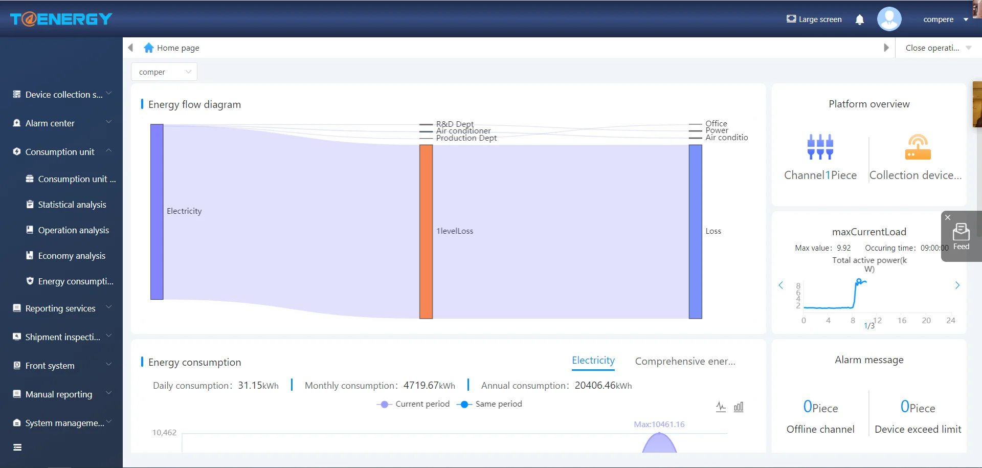The height and width of the screenshot is (468, 982).
Task: Open the comper selection dropdown
Action: point(164,72)
